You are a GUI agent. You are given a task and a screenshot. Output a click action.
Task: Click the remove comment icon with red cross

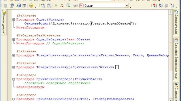click(x=62, y=6)
